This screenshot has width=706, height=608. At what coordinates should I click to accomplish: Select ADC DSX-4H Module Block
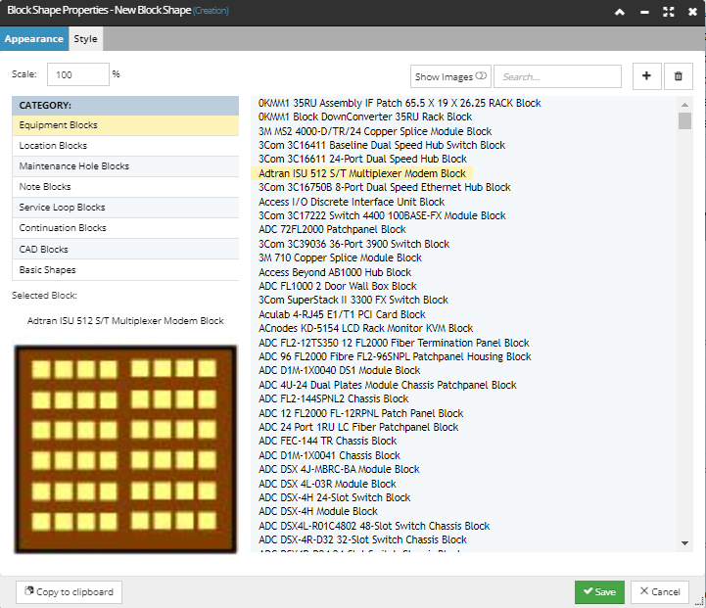point(318,512)
